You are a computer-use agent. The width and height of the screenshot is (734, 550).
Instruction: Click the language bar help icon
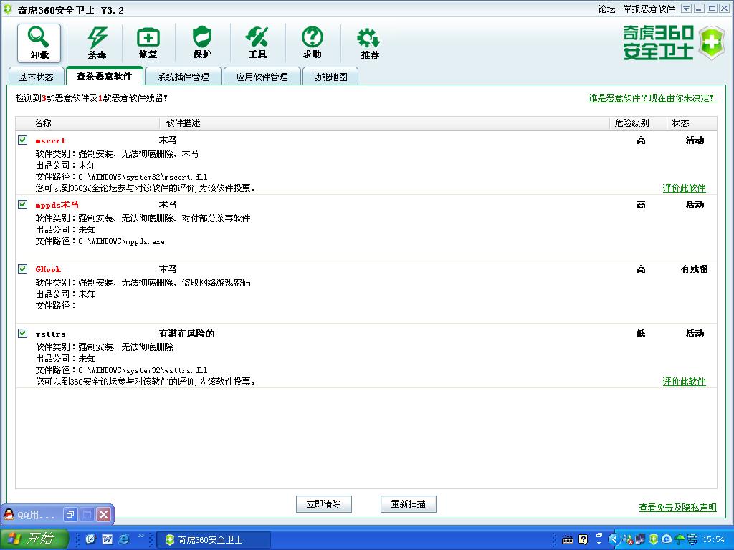pyautogui.click(x=583, y=539)
